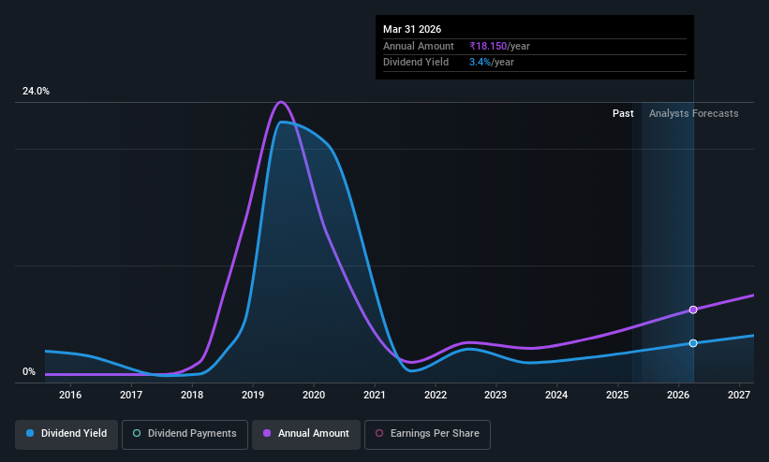This screenshot has width=769, height=462.
Task: Enable the Earnings Per Share series
Action: coord(427,434)
